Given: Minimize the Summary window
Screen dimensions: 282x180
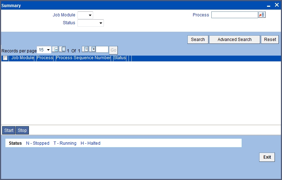Looking at the screenshot, I should 268,6.
